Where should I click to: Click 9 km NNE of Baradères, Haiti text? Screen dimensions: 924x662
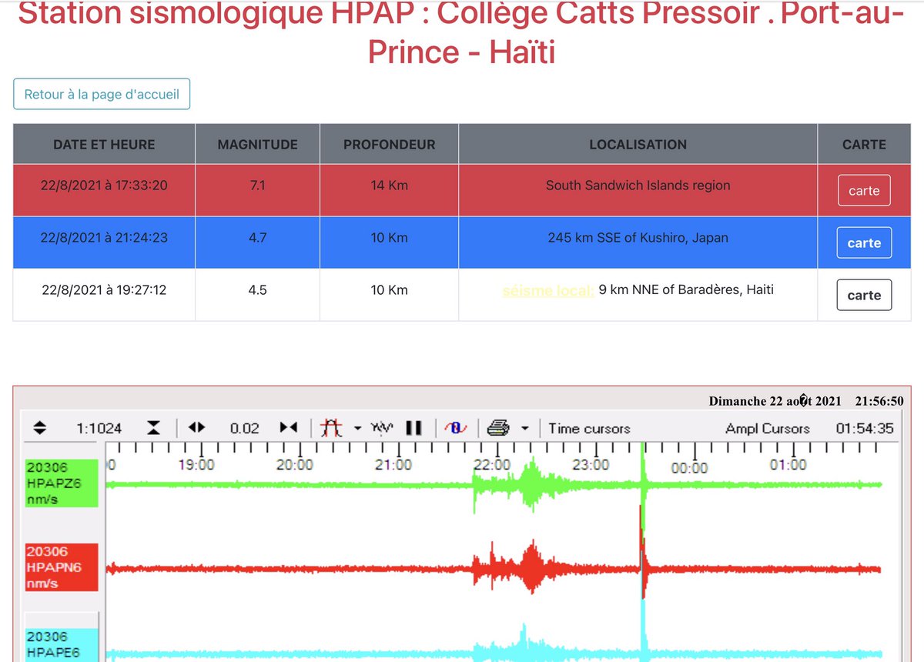pyautogui.click(x=686, y=290)
